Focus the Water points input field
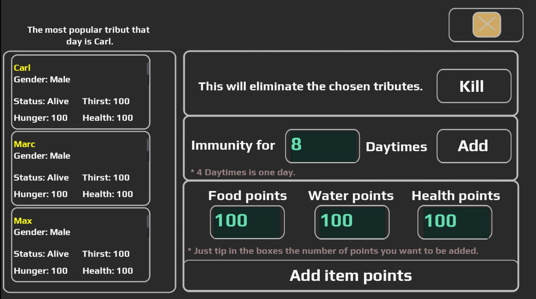This screenshot has height=299, width=536. click(x=352, y=222)
